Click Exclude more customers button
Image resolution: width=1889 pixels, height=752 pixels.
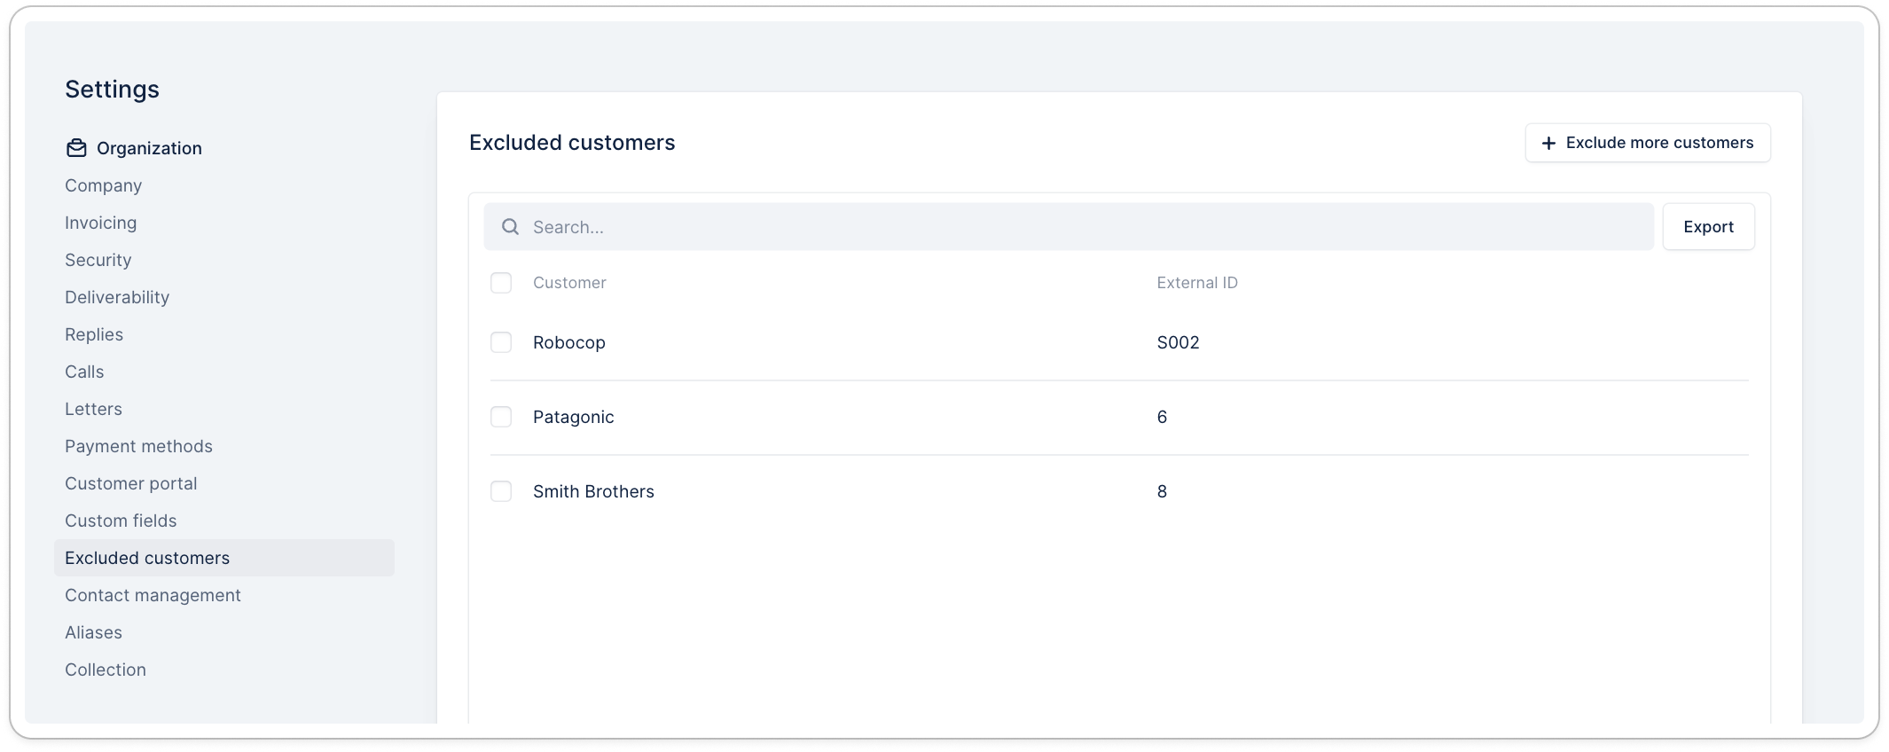(x=1647, y=143)
